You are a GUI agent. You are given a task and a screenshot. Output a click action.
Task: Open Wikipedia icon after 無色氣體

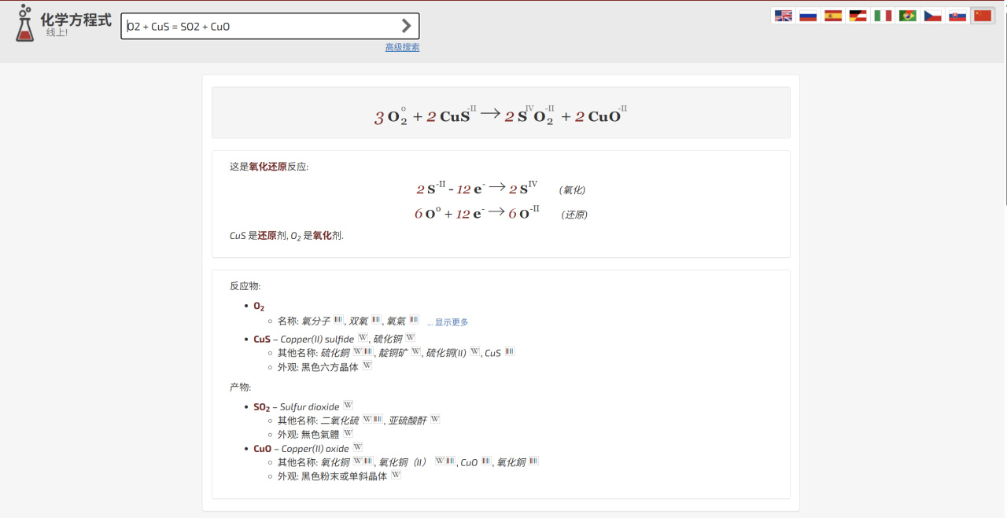(349, 433)
